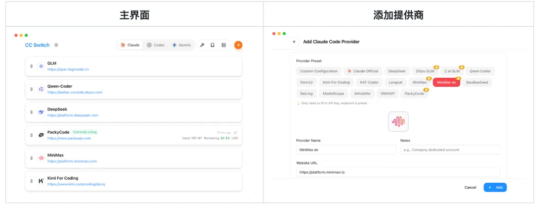
Task: Select the PackyCode preset chip
Action: click(414, 94)
